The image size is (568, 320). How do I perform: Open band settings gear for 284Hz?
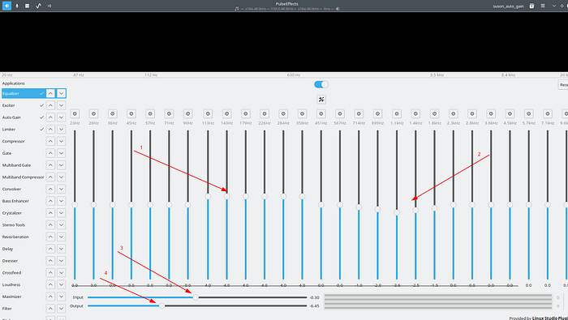click(283, 113)
